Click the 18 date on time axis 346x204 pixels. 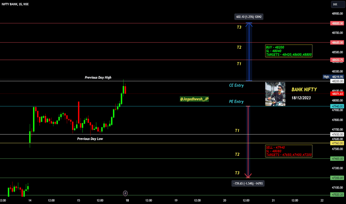click(x=127, y=200)
